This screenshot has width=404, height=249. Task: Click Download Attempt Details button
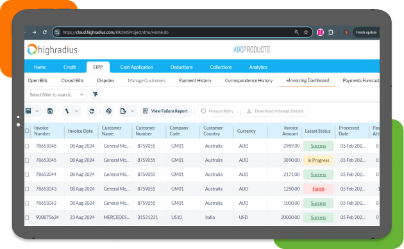tap(276, 111)
